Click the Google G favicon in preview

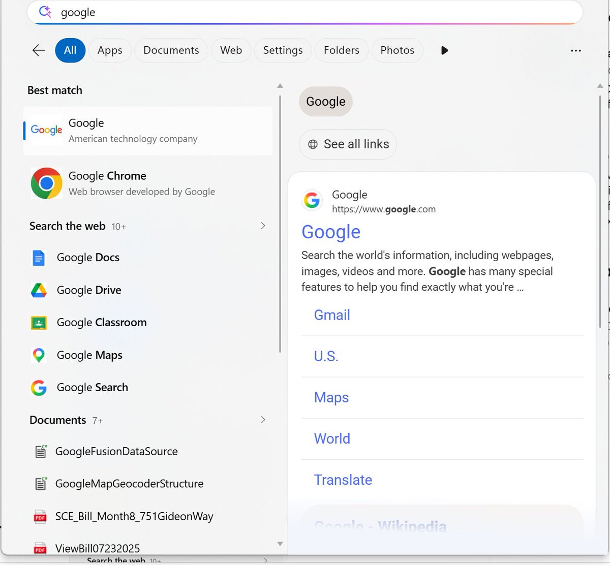click(x=312, y=200)
